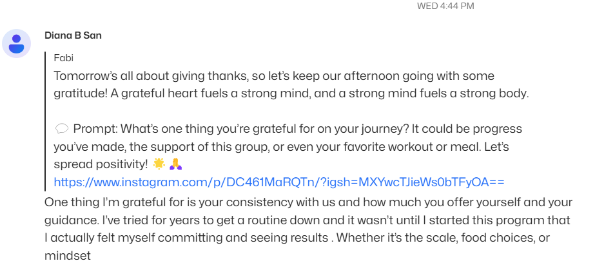The width and height of the screenshot is (595, 261).
Task: Click the spread positivity! text
Action: click(101, 164)
